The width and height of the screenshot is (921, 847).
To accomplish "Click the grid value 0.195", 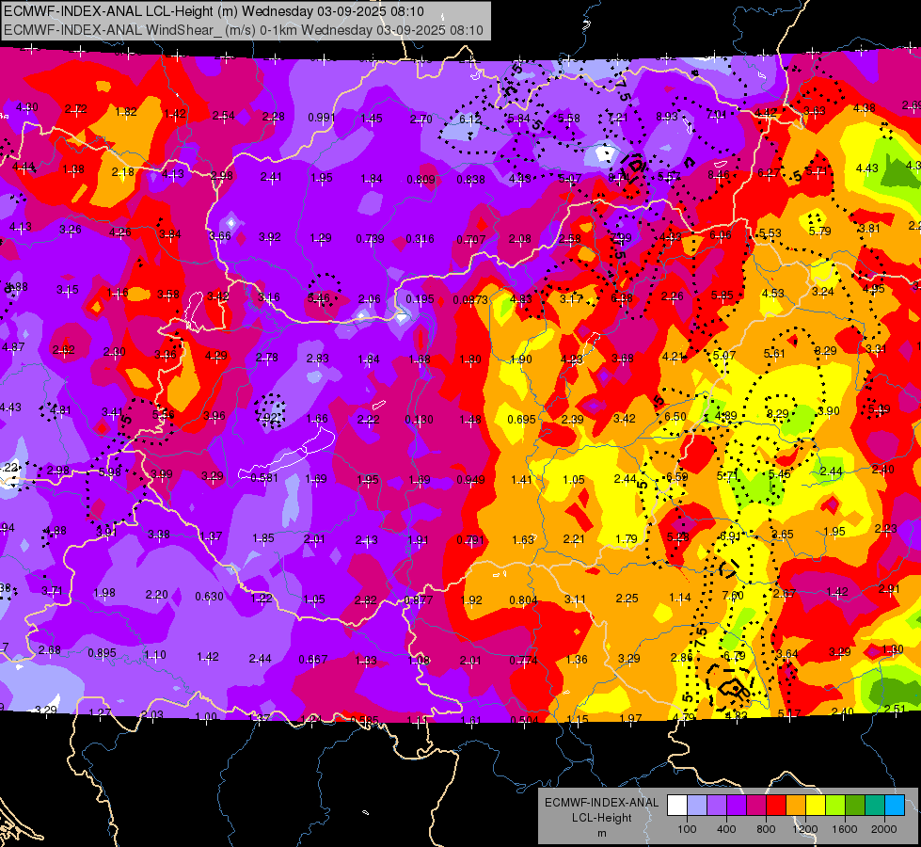I will tap(420, 299).
